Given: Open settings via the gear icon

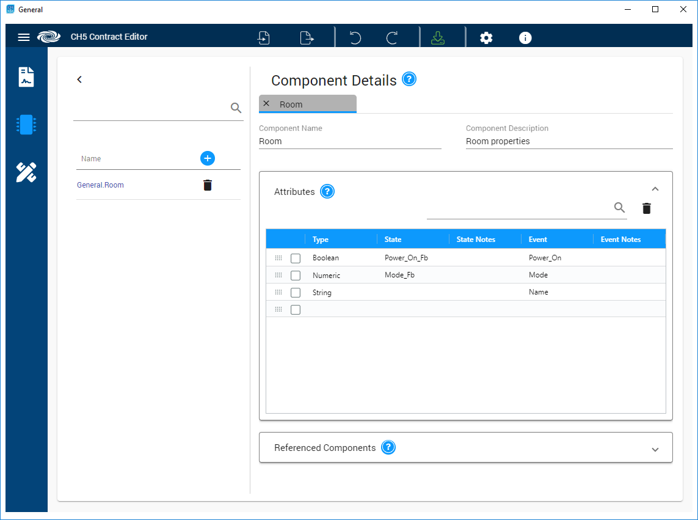Looking at the screenshot, I should coord(486,38).
